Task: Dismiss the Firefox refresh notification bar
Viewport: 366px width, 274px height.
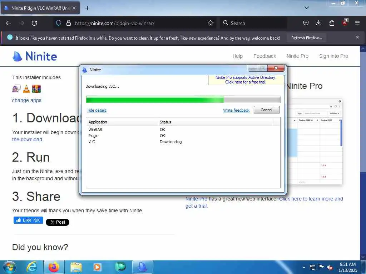Action: tap(357, 37)
